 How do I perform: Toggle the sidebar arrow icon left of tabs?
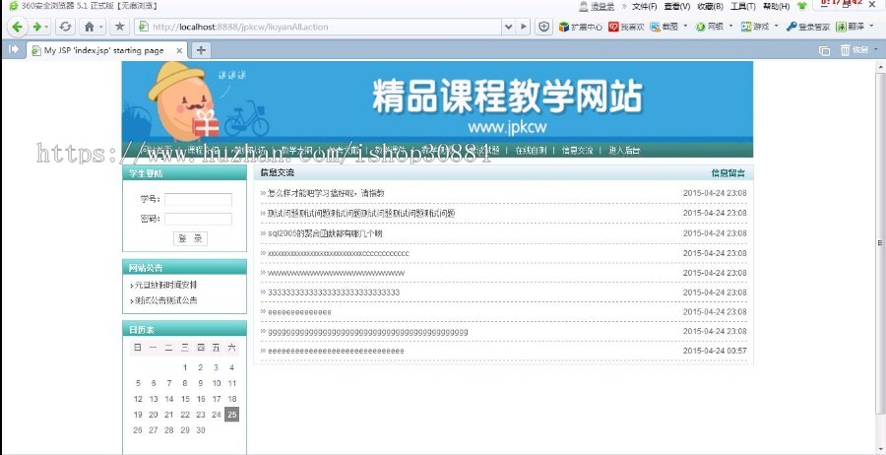(13, 50)
